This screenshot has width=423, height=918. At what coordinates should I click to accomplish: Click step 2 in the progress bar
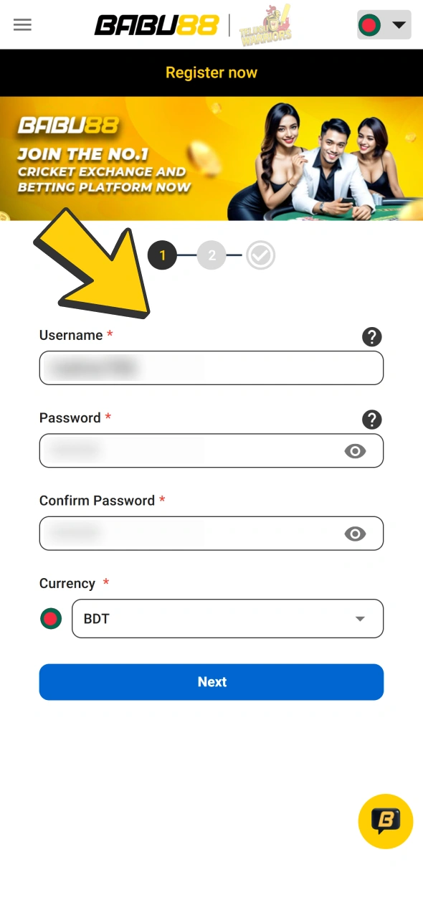tap(211, 255)
